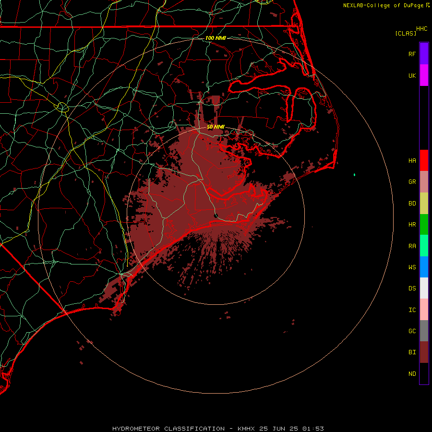Click the small green rain echo offshore
Image resolution: width=432 pixels, height=432 pixels.
tap(354, 175)
